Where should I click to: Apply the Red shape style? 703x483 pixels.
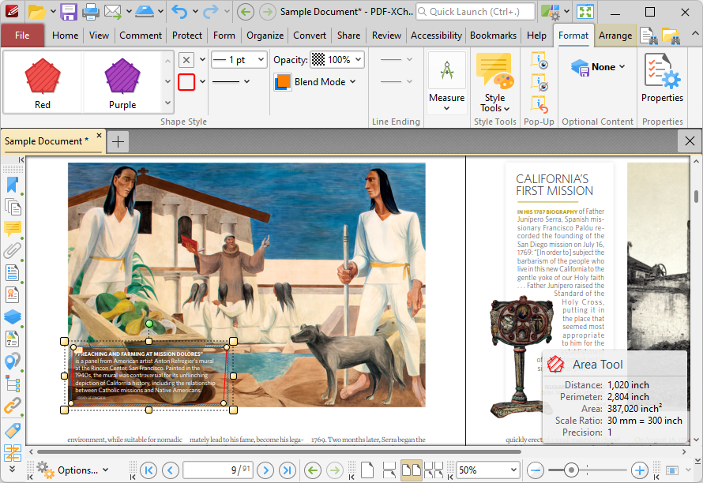click(x=43, y=82)
